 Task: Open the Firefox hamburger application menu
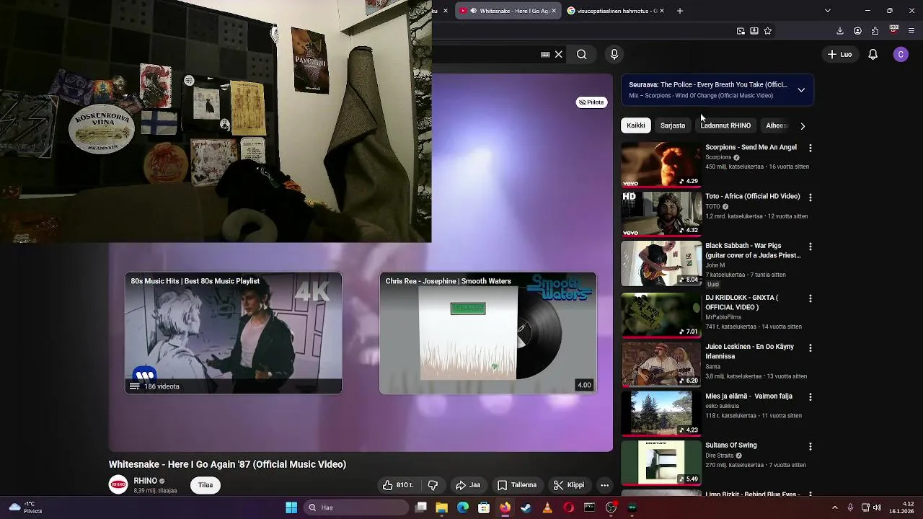tap(911, 31)
